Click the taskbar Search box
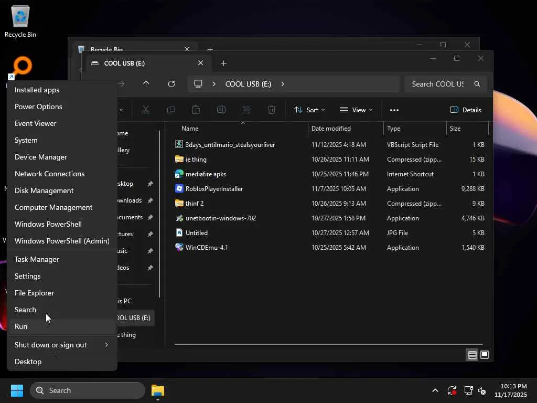Screen dimensions: 537x403 [88, 390]
